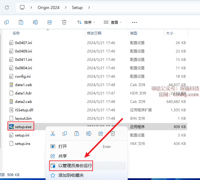
Task: Click the toolbar Delete trash icon
Action: (x=64, y=22)
